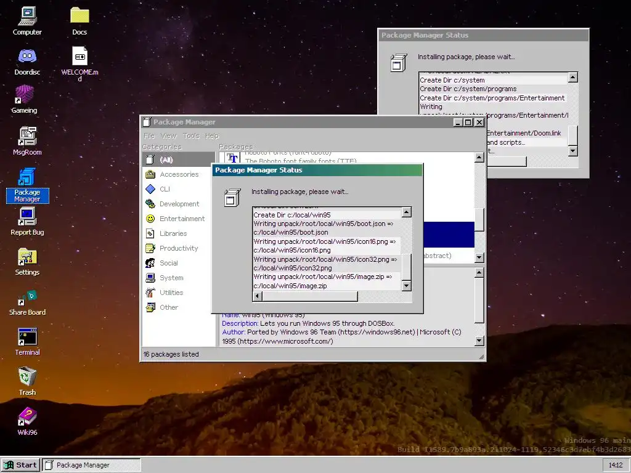Click '16 packages listed' status bar text
This screenshot has width=631, height=473.
click(171, 354)
